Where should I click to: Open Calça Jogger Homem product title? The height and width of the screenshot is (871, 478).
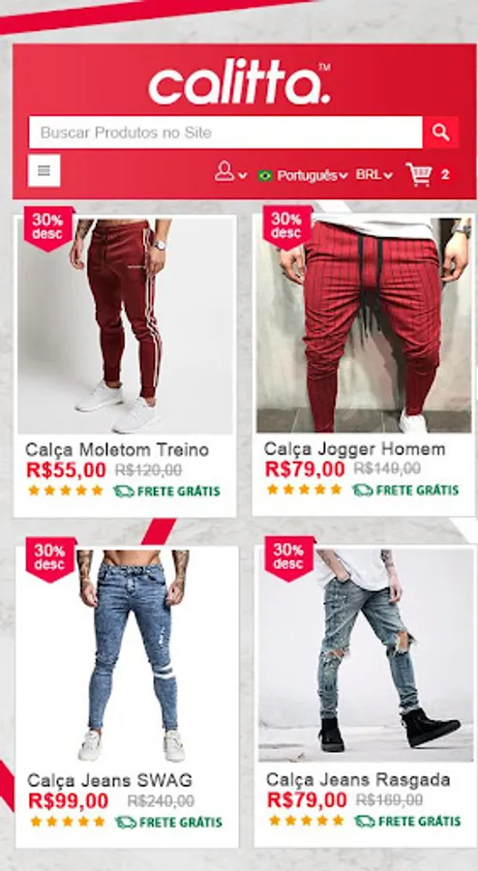click(x=354, y=449)
